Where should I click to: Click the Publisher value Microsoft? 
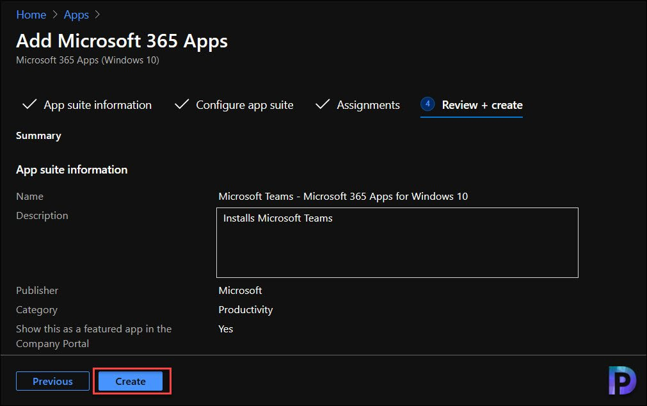pos(240,290)
